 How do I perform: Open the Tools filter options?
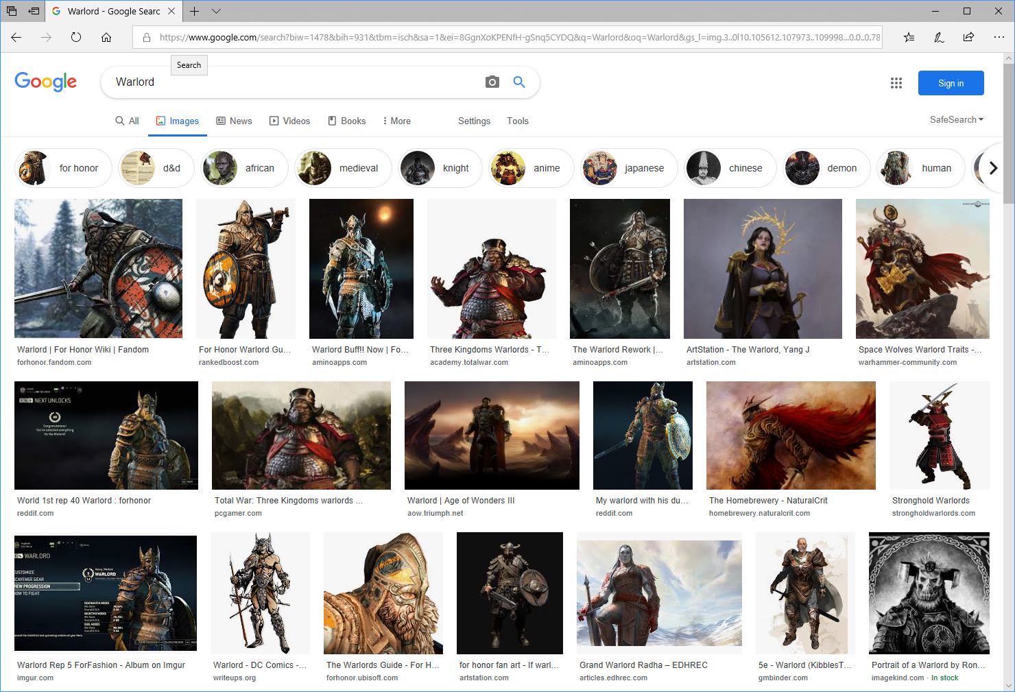pos(517,121)
